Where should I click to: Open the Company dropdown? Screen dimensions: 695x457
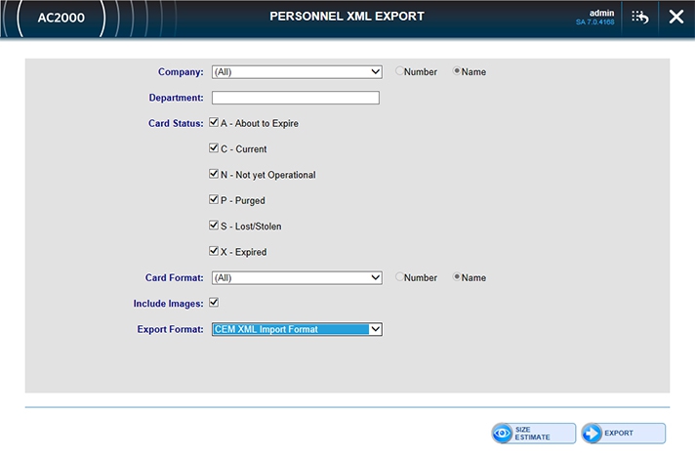(297, 72)
